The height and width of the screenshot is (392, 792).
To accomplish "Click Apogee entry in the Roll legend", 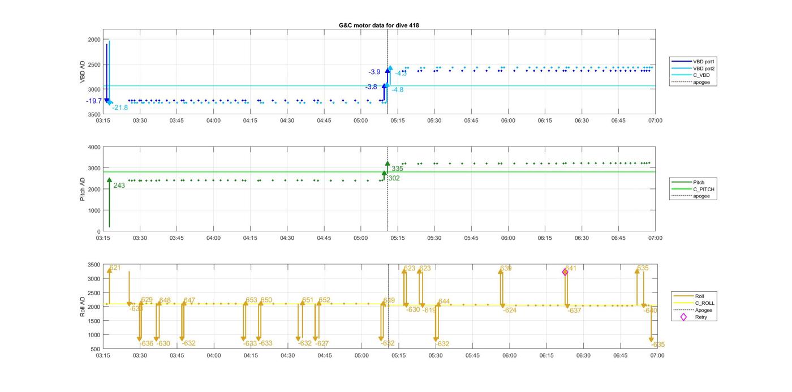I will click(x=693, y=310).
